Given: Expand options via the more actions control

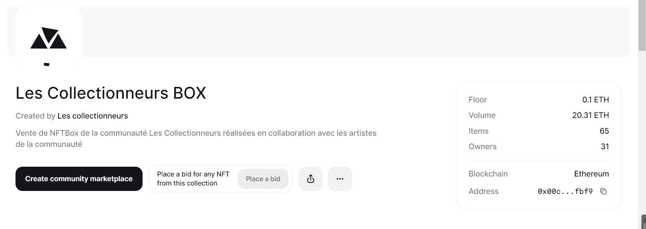Looking at the screenshot, I should point(340,178).
